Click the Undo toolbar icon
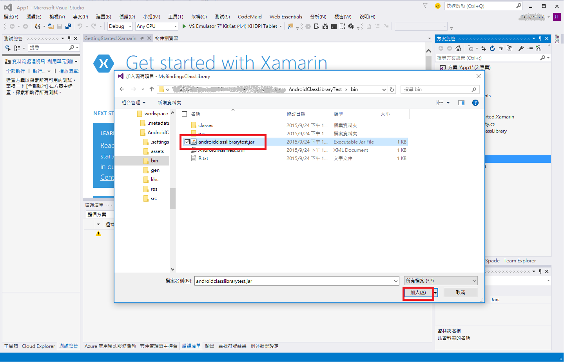 (80, 26)
